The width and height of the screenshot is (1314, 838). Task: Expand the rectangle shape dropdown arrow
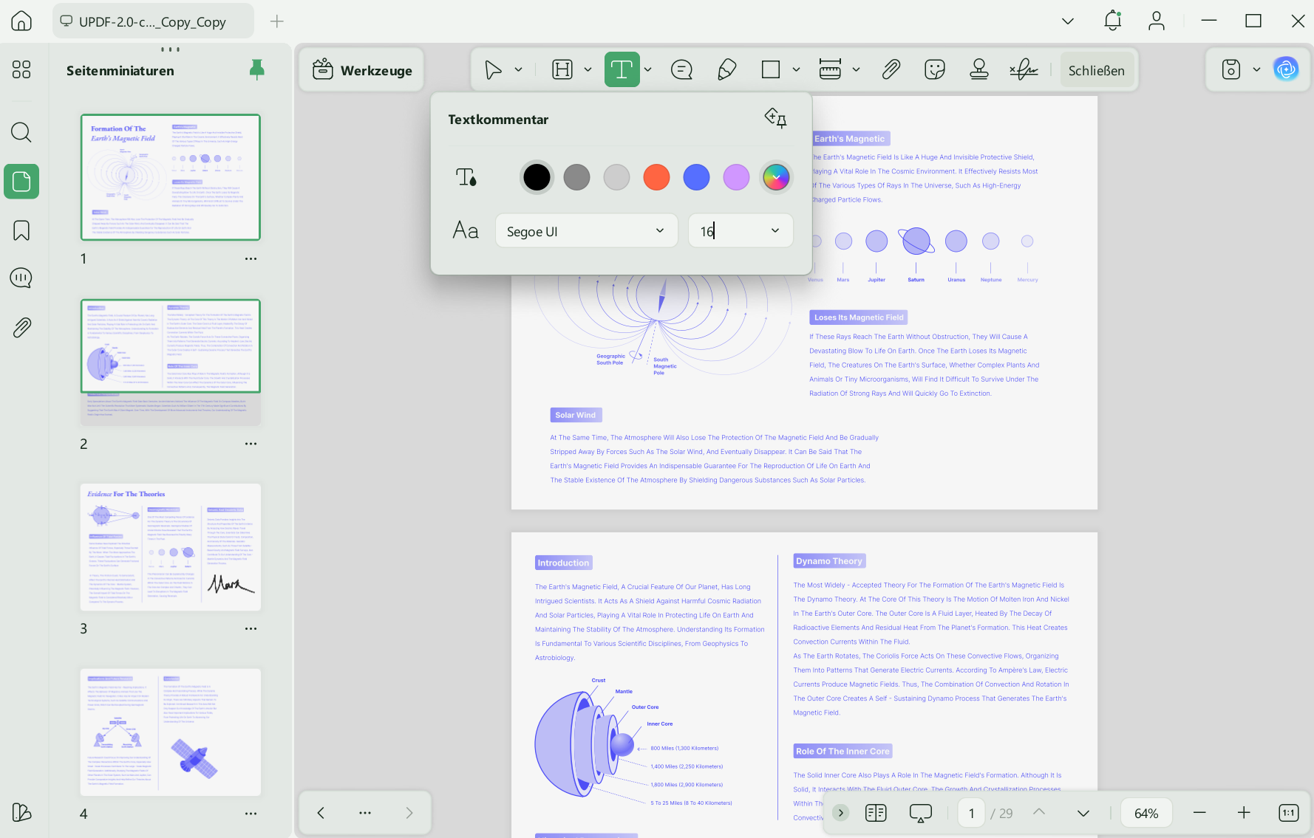[x=796, y=70]
